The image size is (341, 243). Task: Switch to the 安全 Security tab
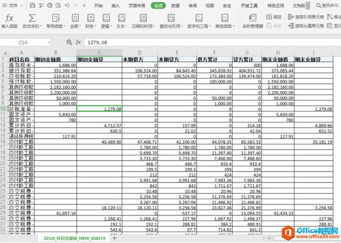[227, 6]
